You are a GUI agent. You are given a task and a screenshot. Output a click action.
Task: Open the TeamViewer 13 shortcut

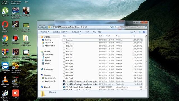point(5,68)
